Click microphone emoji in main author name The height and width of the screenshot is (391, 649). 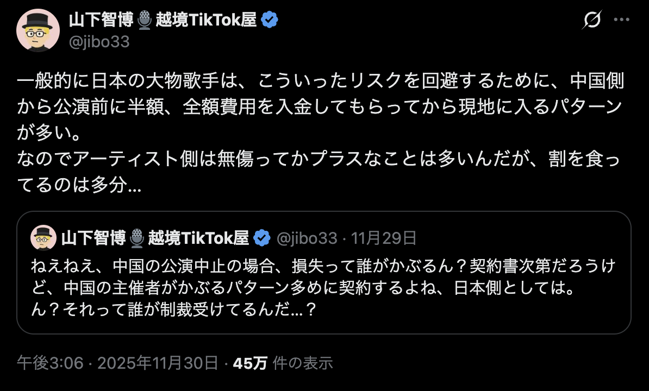[x=145, y=21]
